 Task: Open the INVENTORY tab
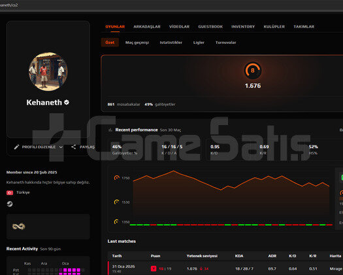point(243,27)
